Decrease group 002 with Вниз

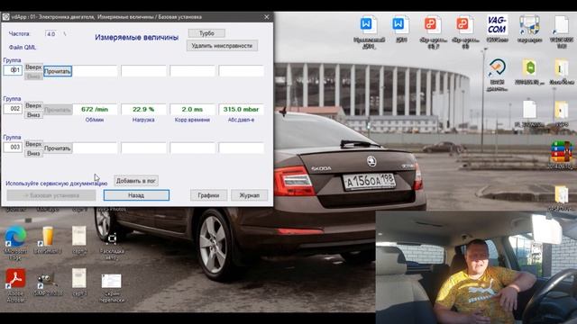tap(33, 115)
